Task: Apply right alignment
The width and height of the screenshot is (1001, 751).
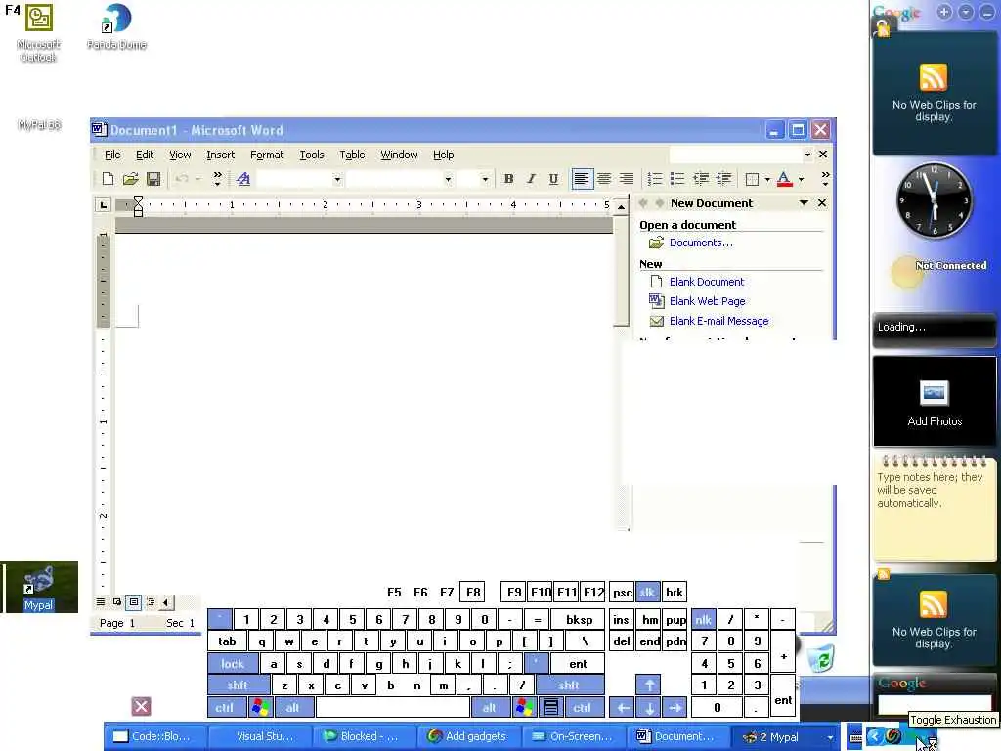Action: pos(627,179)
